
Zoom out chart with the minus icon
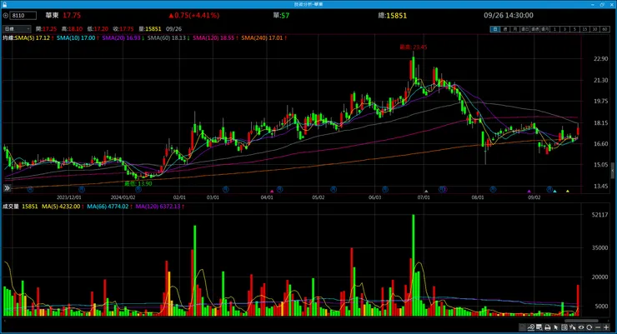pos(598,327)
